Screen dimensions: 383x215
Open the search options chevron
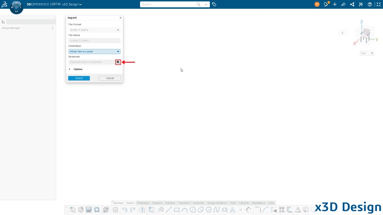(206, 4)
